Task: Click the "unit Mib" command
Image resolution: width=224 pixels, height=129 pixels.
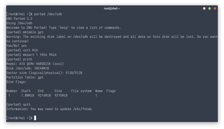Action: point(27,50)
